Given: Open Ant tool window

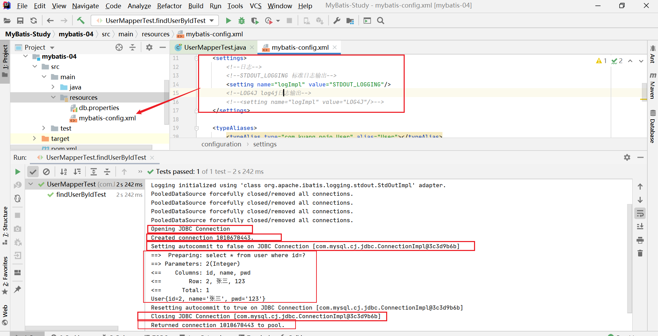Looking at the screenshot, I should tap(653, 54).
